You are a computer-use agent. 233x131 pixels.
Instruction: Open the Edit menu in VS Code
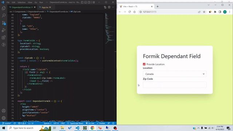[x=13, y=3]
